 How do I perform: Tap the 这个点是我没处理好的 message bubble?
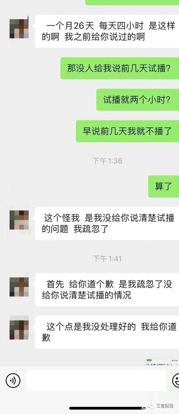107,332
